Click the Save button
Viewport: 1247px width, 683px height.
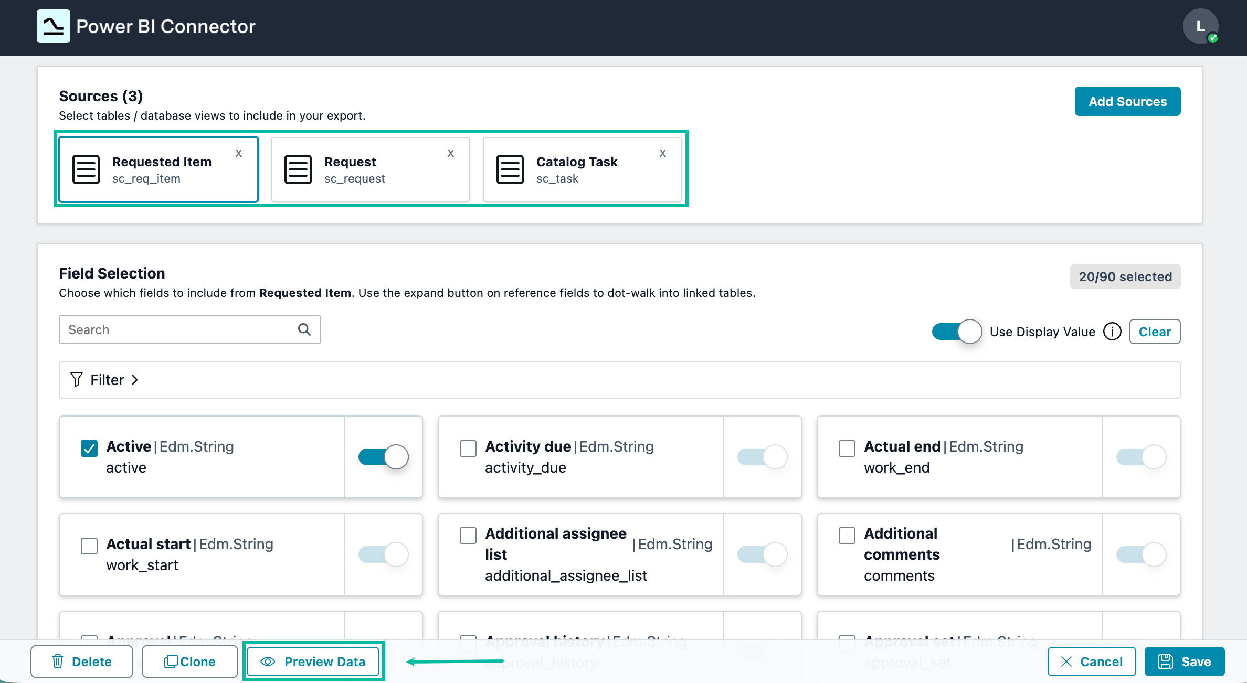[1185, 661]
